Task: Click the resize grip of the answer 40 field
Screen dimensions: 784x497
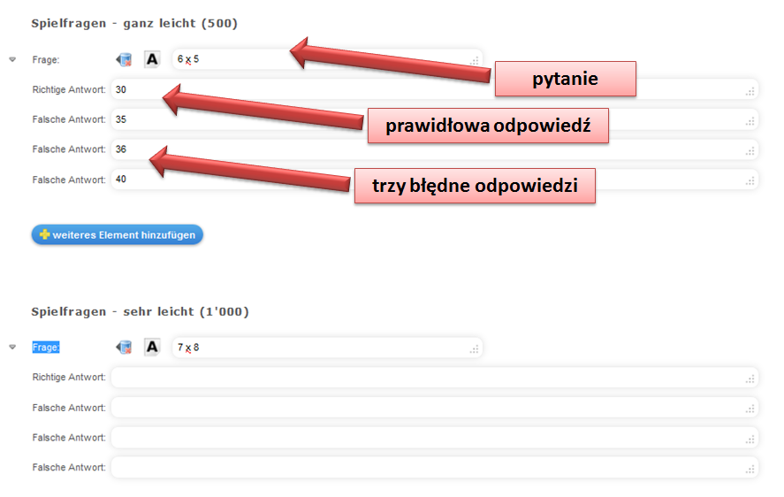Action: click(x=750, y=181)
